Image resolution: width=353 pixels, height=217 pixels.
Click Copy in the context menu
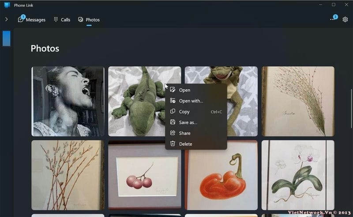[x=184, y=112]
